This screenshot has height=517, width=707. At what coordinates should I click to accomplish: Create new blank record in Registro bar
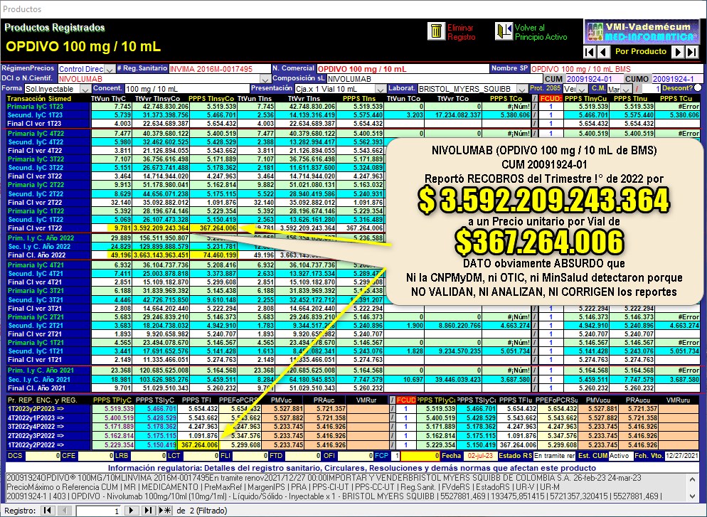pyautogui.click(x=165, y=511)
